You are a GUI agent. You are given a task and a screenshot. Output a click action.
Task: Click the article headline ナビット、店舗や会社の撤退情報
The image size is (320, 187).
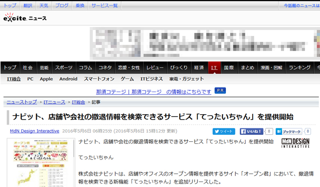(153, 117)
